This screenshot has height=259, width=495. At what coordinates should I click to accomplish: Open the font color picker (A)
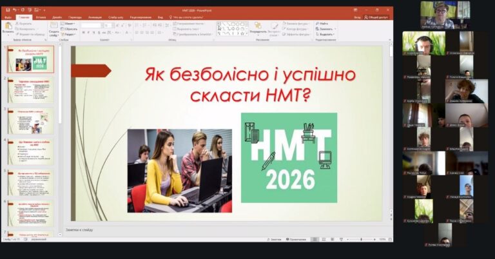pyautogui.click(x=126, y=32)
